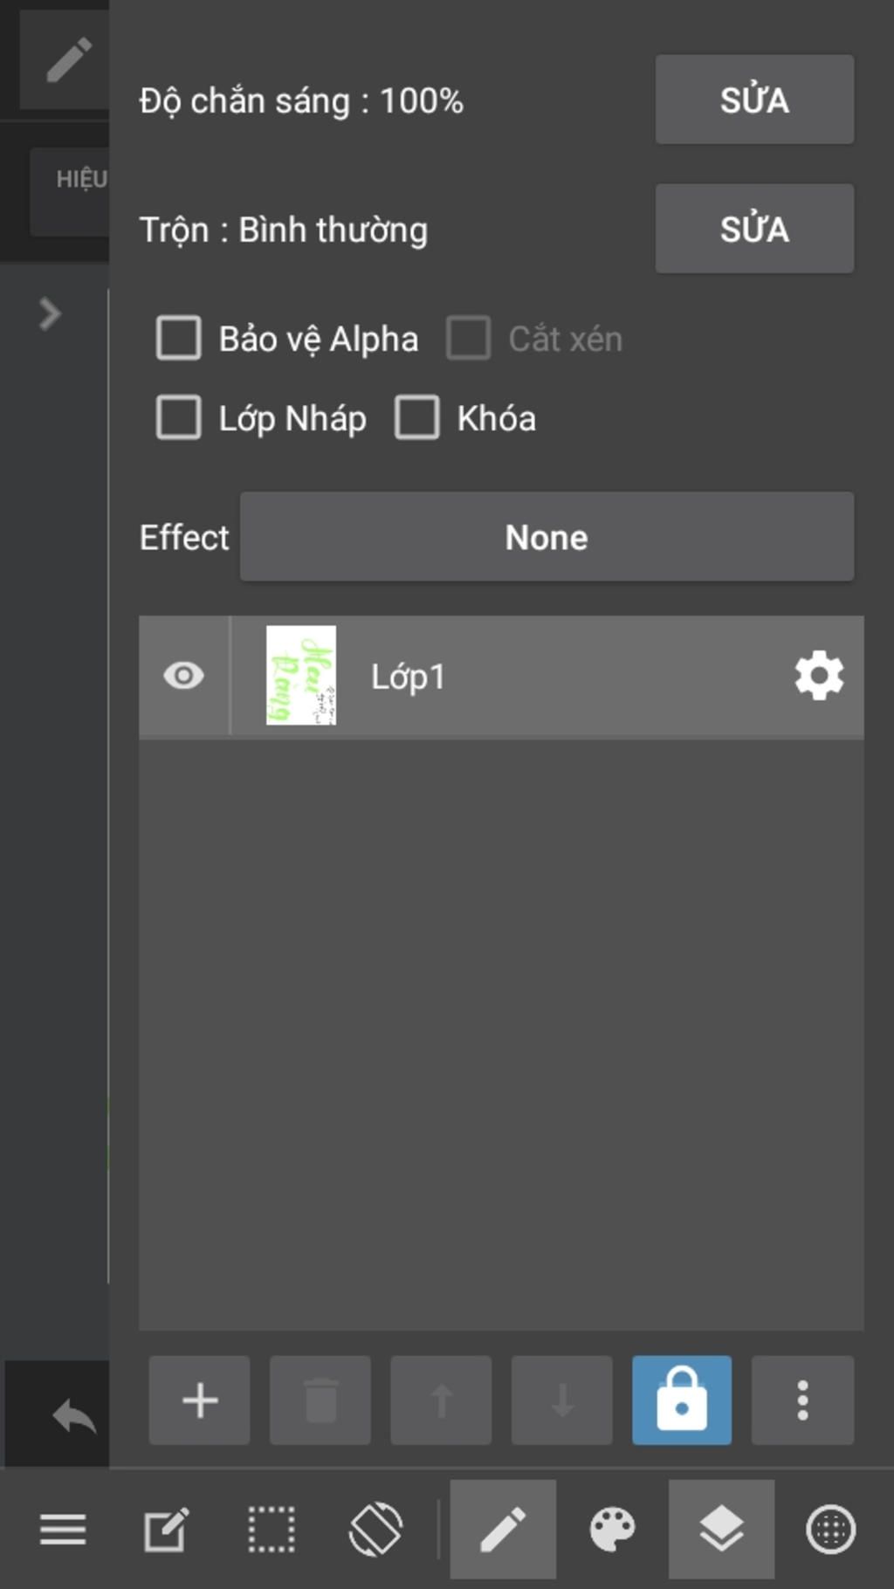Tap the undo arrow button
The image size is (894, 1589).
click(x=73, y=1416)
